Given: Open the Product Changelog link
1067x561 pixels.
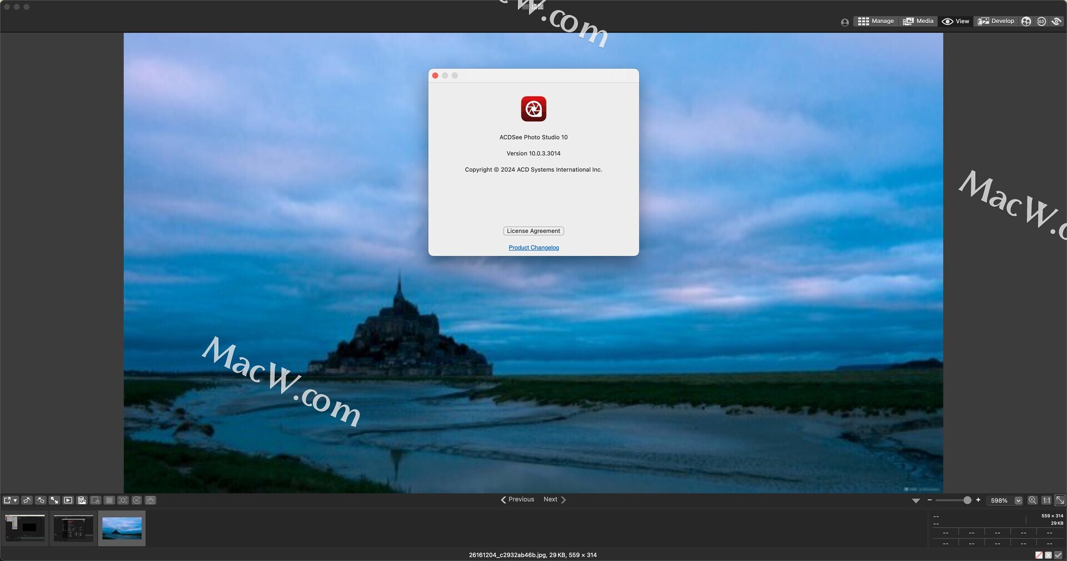Looking at the screenshot, I should pos(533,248).
